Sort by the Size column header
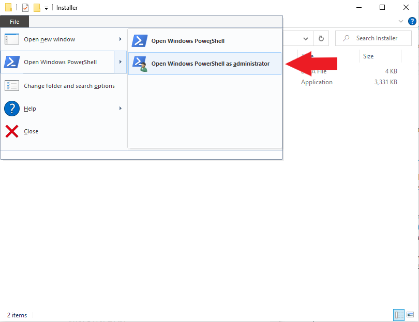This screenshot has height=322, width=419. pos(380,56)
